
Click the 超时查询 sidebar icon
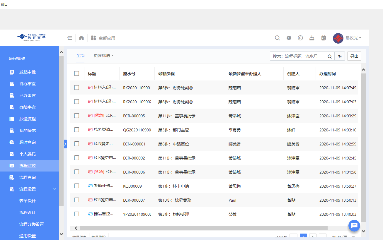tap(12, 142)
